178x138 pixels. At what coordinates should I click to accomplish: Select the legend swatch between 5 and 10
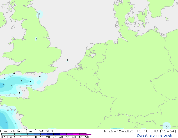coord(31,134)
